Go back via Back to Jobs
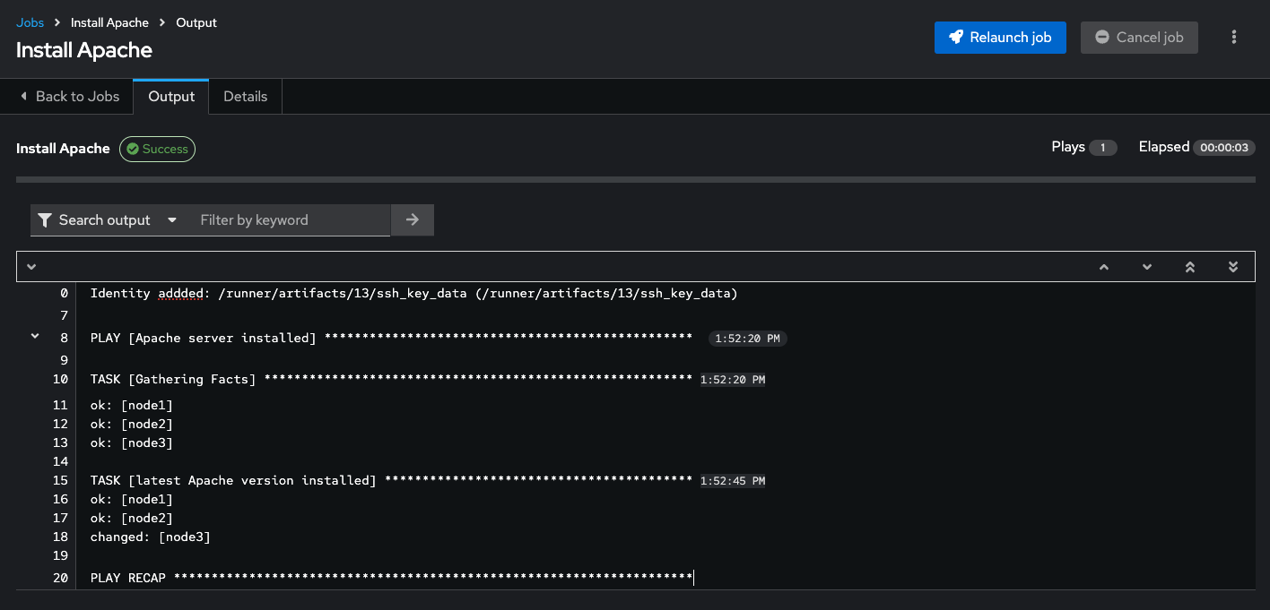Viewport: 1270px width, 610px height. (x=69, y=97)
